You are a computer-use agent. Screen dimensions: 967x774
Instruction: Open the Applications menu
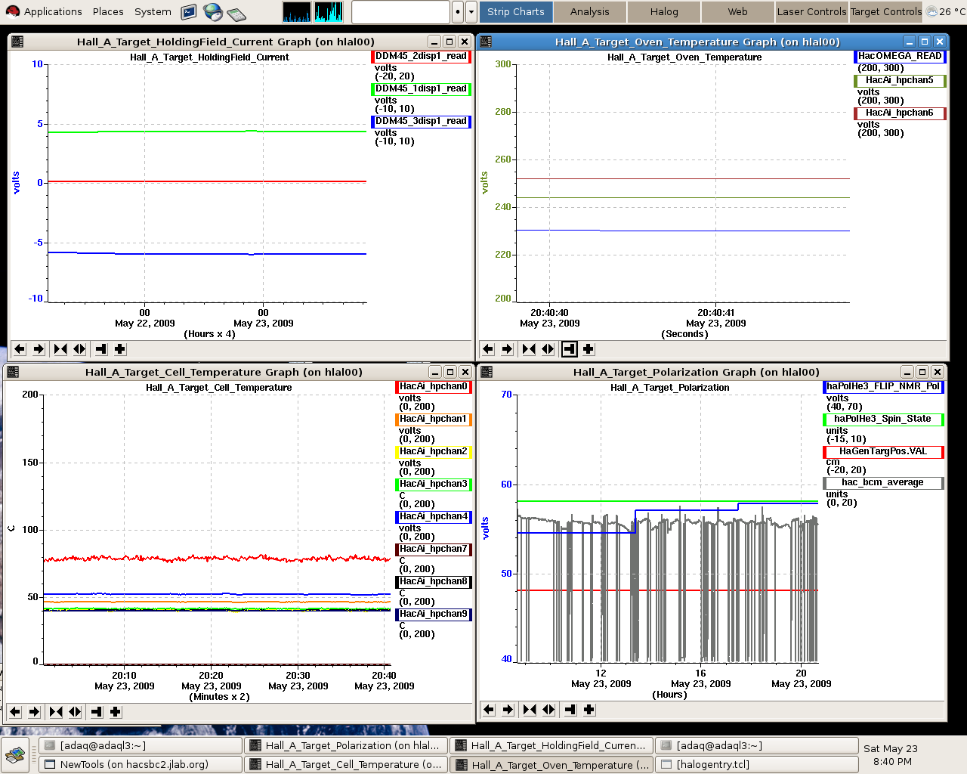(x=53, y=11)
